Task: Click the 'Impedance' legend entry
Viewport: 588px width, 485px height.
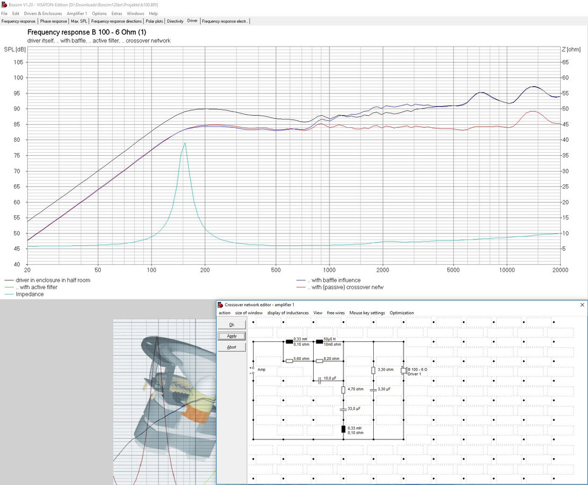Action: 24,295
